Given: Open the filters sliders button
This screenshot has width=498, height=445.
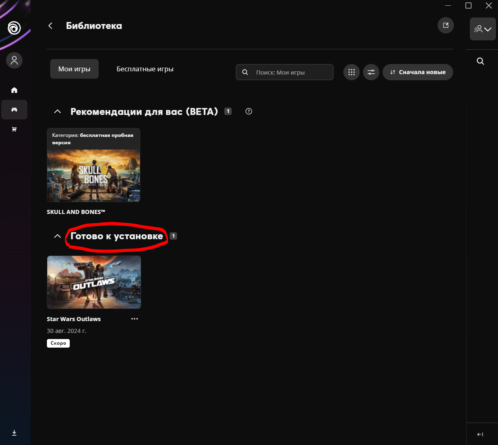Looking at the screenshot, I should 371,72.
